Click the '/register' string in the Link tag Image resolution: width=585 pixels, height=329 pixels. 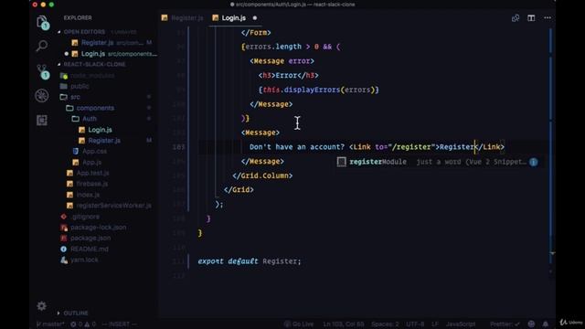[412, 147]
